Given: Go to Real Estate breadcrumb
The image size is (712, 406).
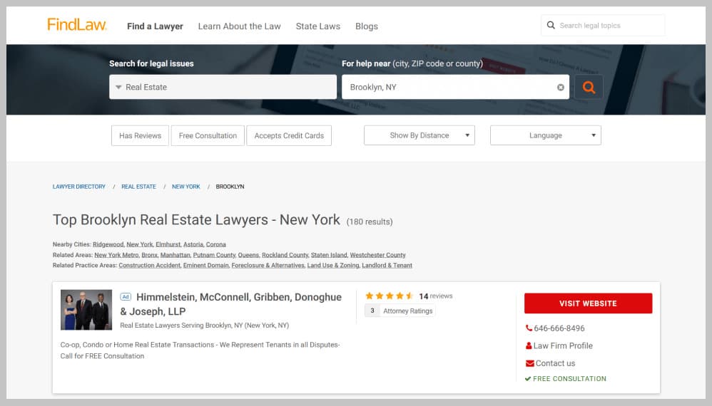Looking at the screenshot, I should click(x=138, y=187).
